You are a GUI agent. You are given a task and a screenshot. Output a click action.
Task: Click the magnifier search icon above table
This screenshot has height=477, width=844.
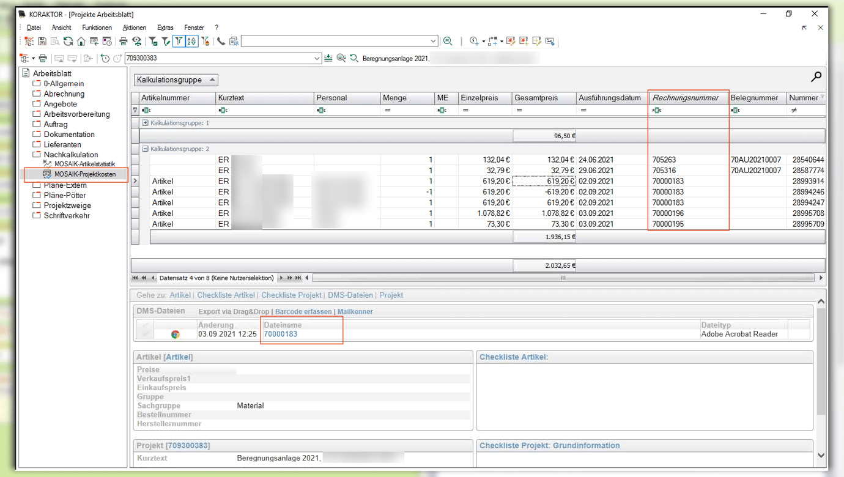click(x=816, y=77)
